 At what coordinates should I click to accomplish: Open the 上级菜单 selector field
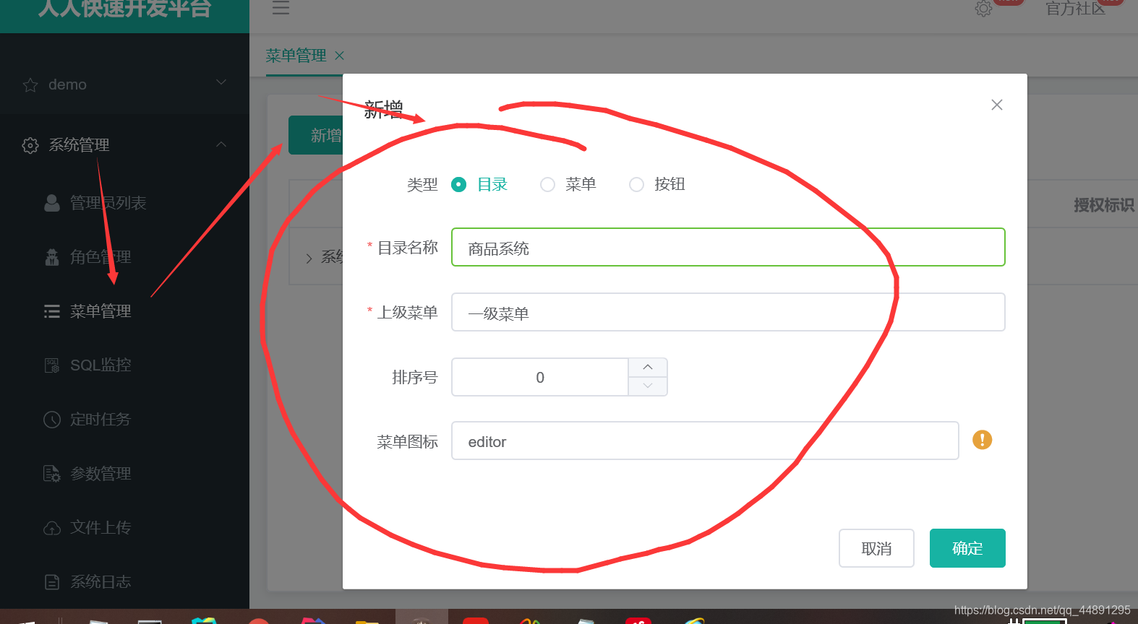pyautogui.click(x=728, y=312)
